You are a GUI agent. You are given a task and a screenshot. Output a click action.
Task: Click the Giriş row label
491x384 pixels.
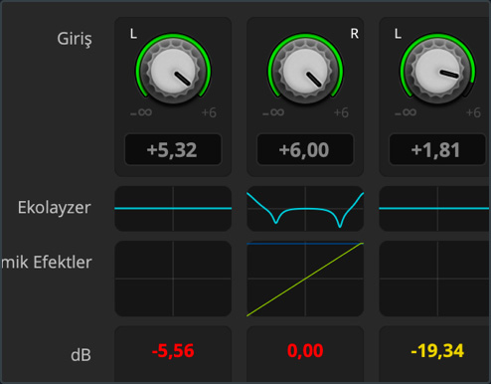pos(75,40)
